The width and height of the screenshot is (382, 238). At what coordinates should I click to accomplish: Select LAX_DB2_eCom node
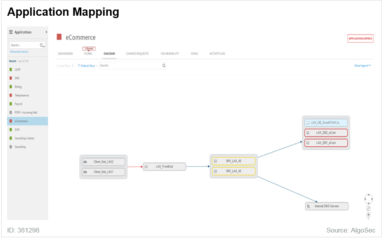[326, 133]
